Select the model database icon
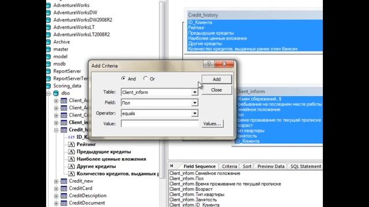 48,56
